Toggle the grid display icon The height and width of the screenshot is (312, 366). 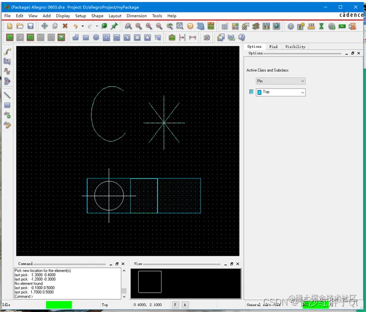click(x=225, y=26)
